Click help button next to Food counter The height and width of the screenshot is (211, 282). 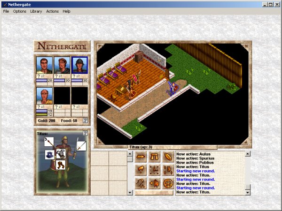pos(85,121)
